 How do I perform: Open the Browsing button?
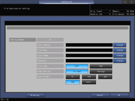click(36, 95)
